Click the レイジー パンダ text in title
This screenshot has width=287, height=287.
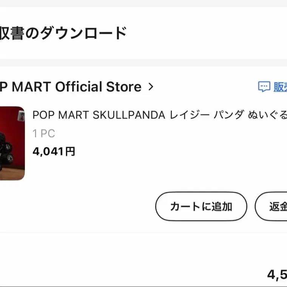(x=208, y=115)
